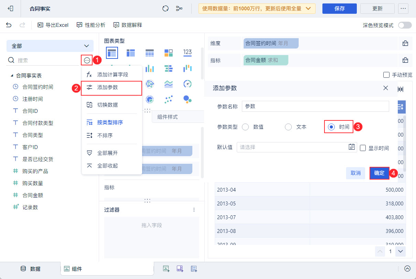This screenshot has height=279, width=416.
Task: Choose 全部收起 from the menu
Action: tap(112, 166)
